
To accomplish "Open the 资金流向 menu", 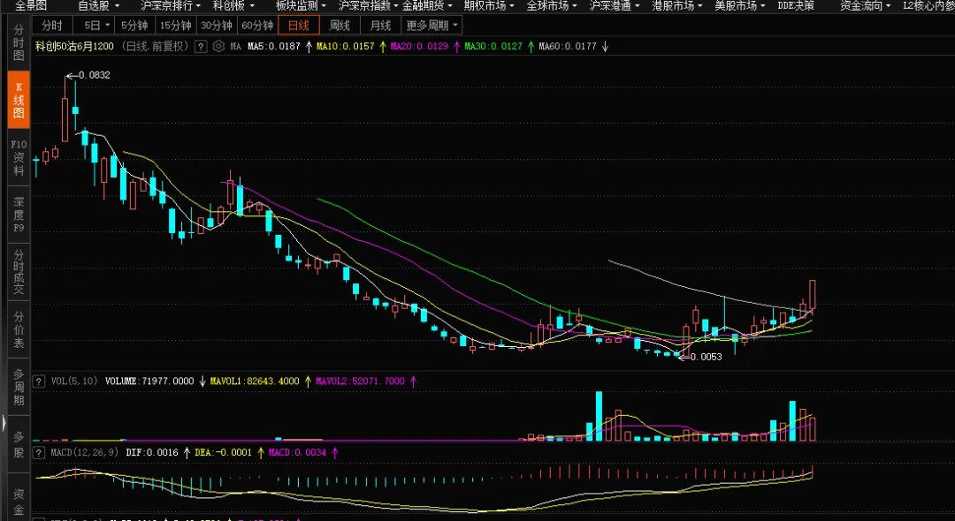I will [866, 5].
